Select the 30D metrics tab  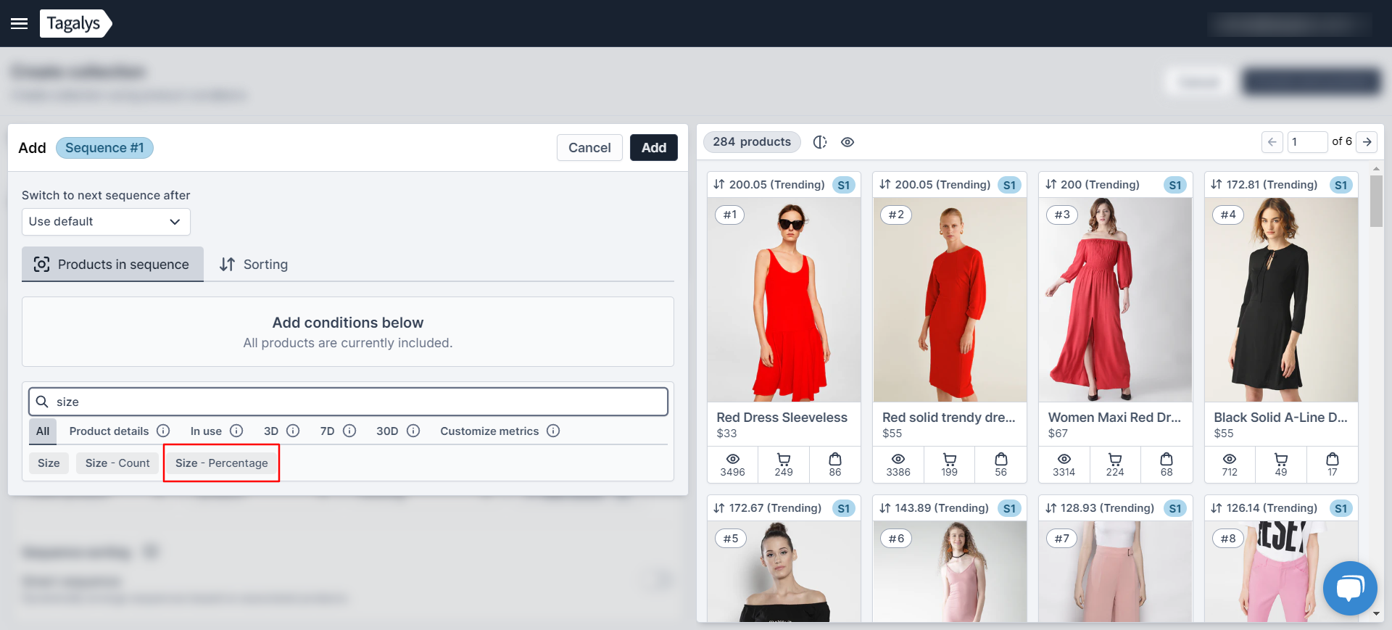(387, 431)
